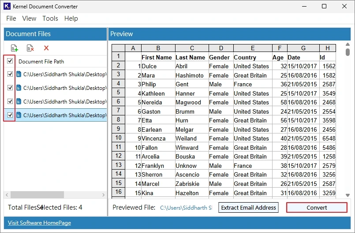Screen dimensions: 355x233
Task: Click column header A in preview
Action: (133, 48)
